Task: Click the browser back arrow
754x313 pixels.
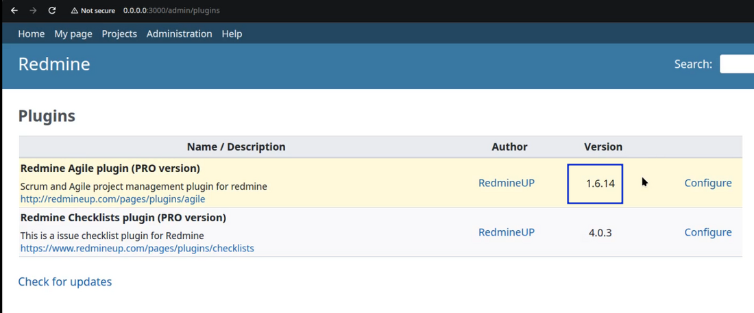Action: tap(14, 10)
